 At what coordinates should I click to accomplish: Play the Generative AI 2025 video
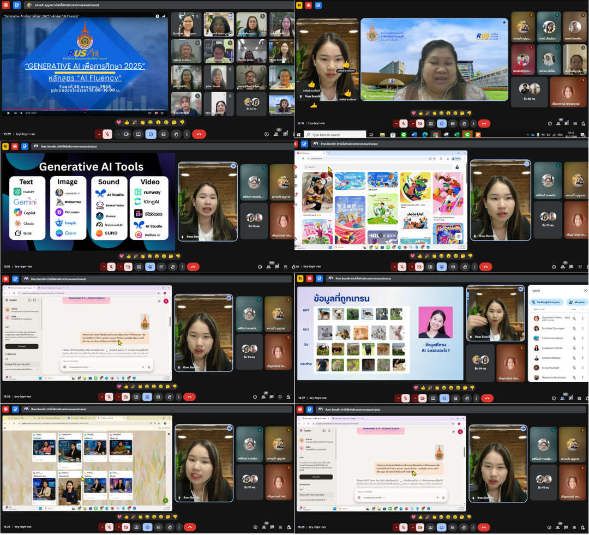click(8, 113)
